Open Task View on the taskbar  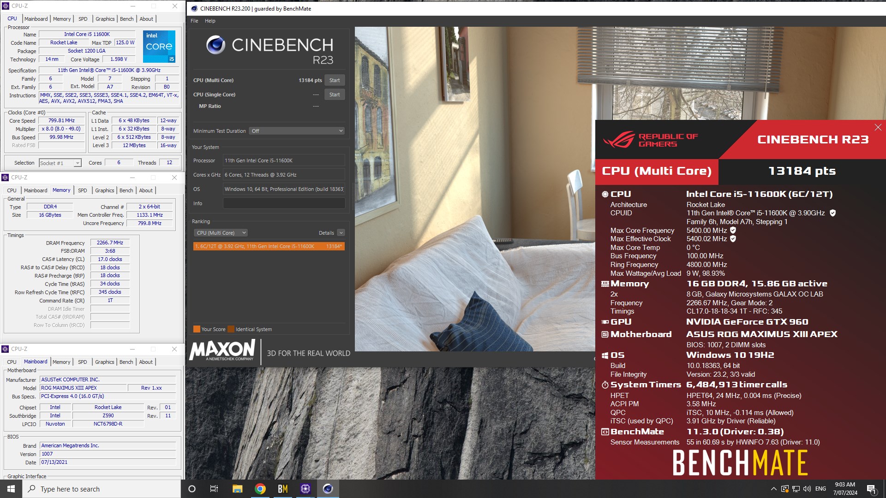pos(214,489)
